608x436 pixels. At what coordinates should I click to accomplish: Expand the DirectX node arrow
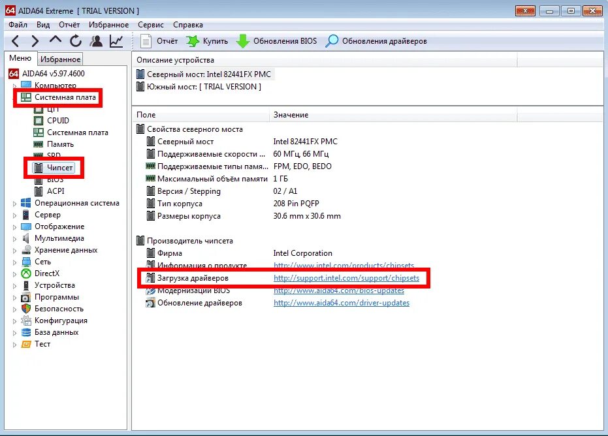(x=15, y=274)
